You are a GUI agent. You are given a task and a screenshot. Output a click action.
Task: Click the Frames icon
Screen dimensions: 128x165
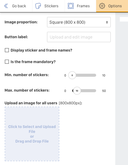coord(71,6)
